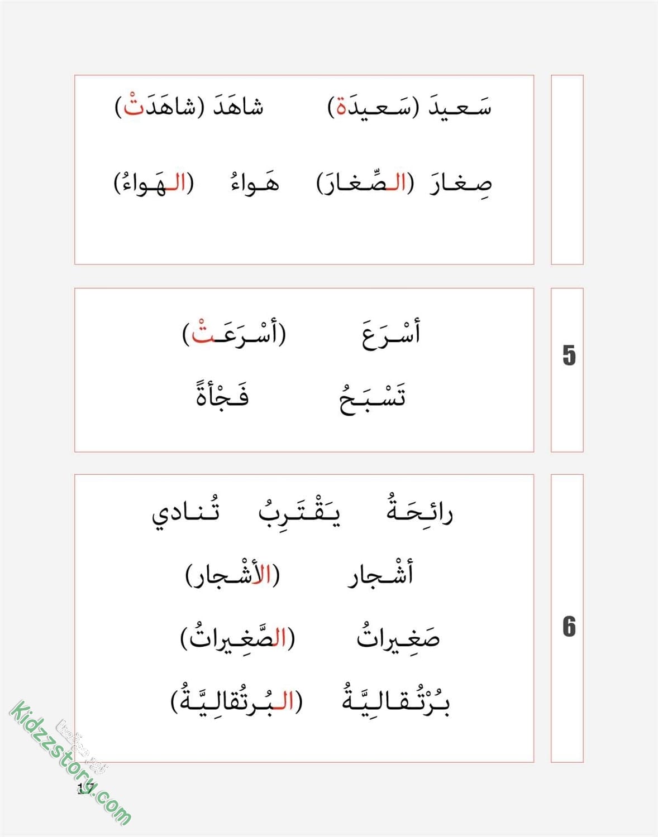Select the word شاهَدَ
Image resolution: width=658 pixels, height=837 pixels.
click(238, 106)
